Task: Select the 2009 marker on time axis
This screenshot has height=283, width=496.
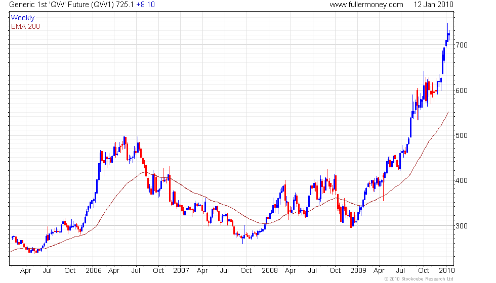Action: (358, 270)
